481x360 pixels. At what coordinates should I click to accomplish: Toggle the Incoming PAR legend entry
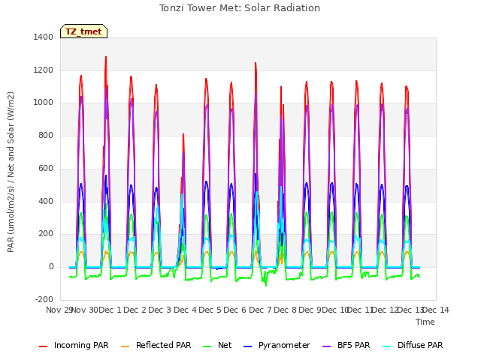coord(74,345)
